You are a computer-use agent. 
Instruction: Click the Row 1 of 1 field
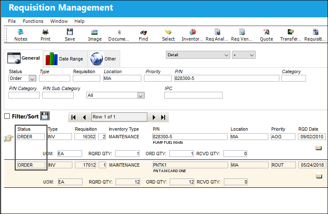click(119, 117)
